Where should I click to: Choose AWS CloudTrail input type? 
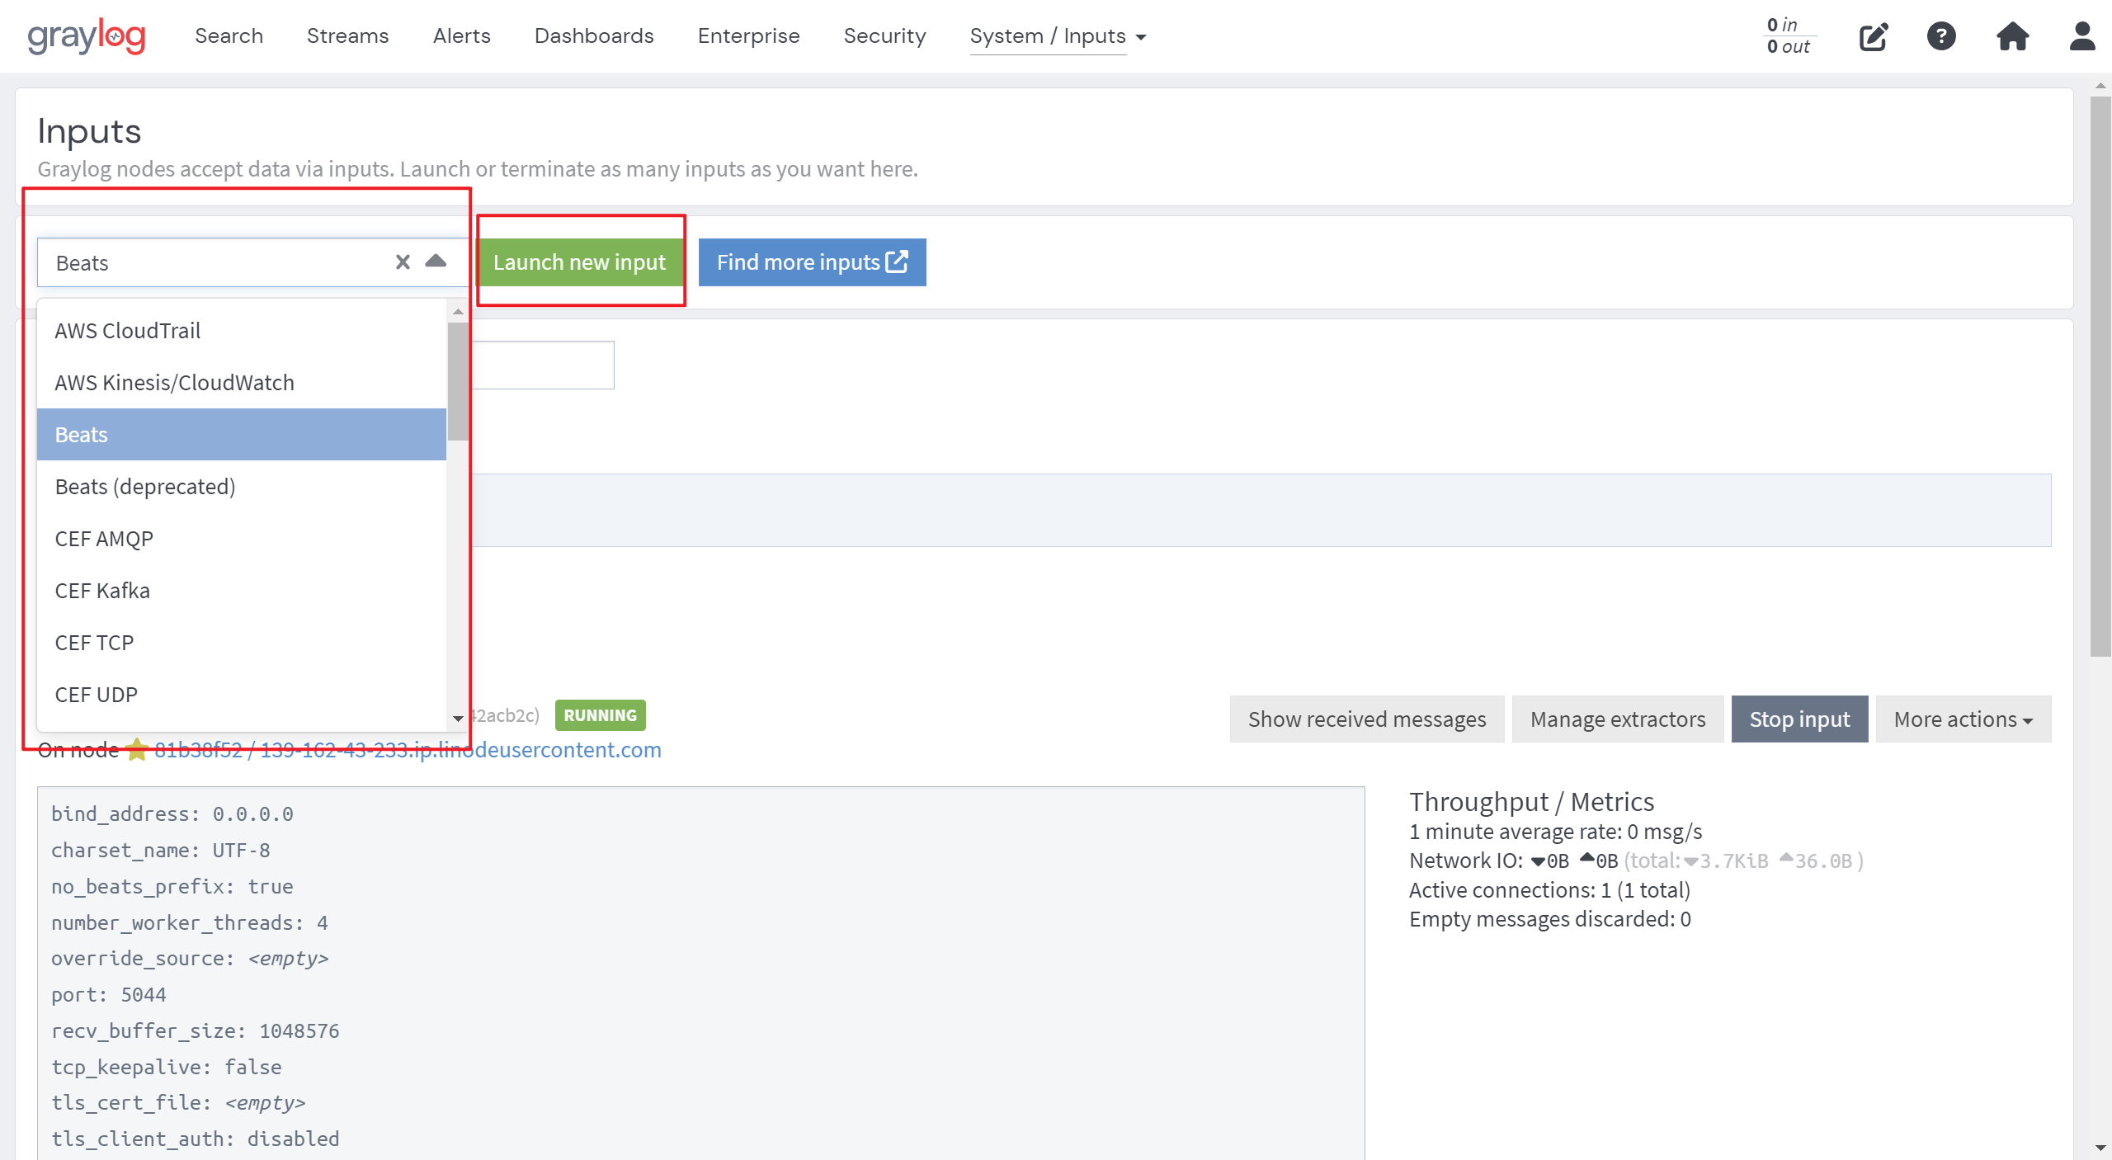(x=128, y=331)
